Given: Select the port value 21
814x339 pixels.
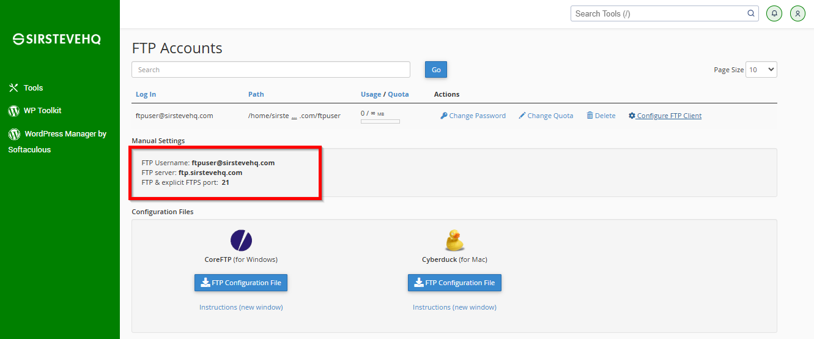Looking at the screenshot, I should [226, 182].
